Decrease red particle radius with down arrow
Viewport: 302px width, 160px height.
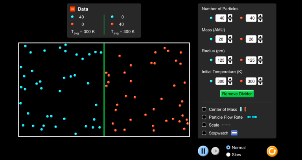click(260, 62)
